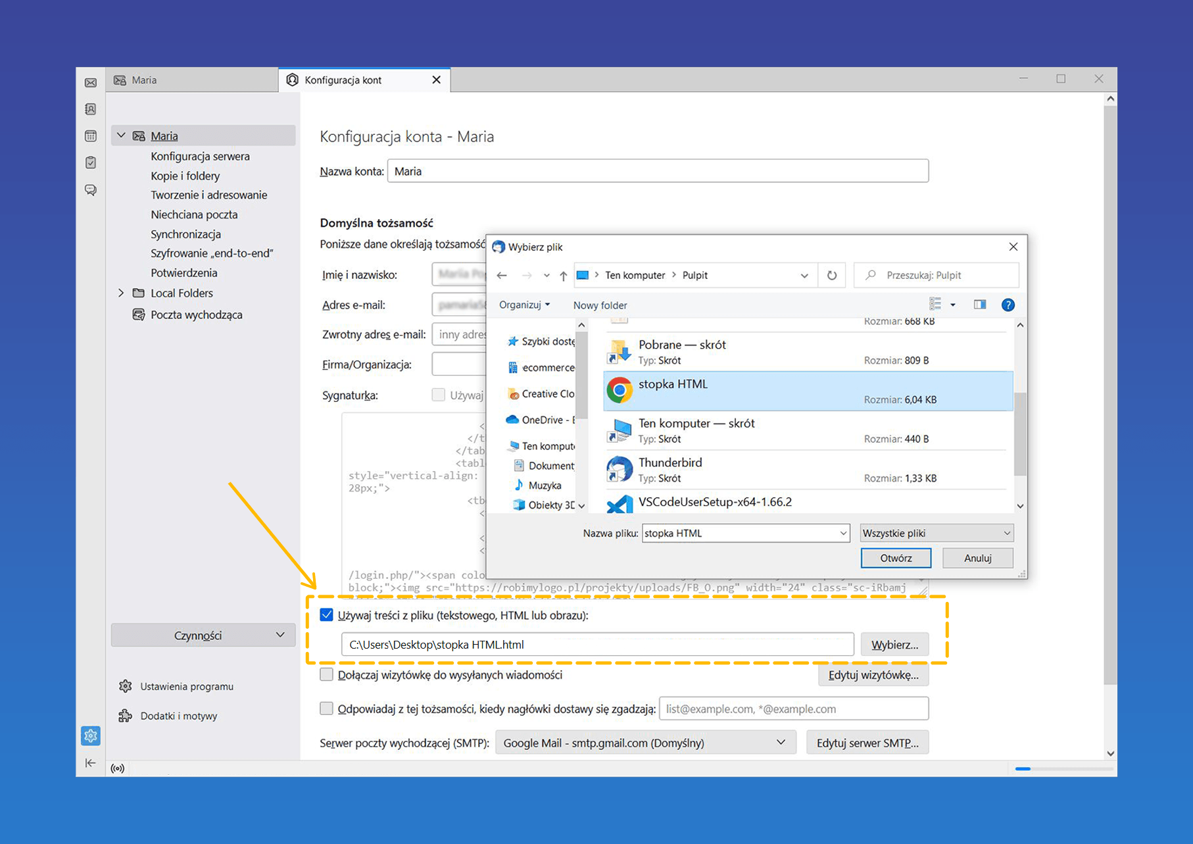Open Dodatki i motywy

tap(168, 716)
